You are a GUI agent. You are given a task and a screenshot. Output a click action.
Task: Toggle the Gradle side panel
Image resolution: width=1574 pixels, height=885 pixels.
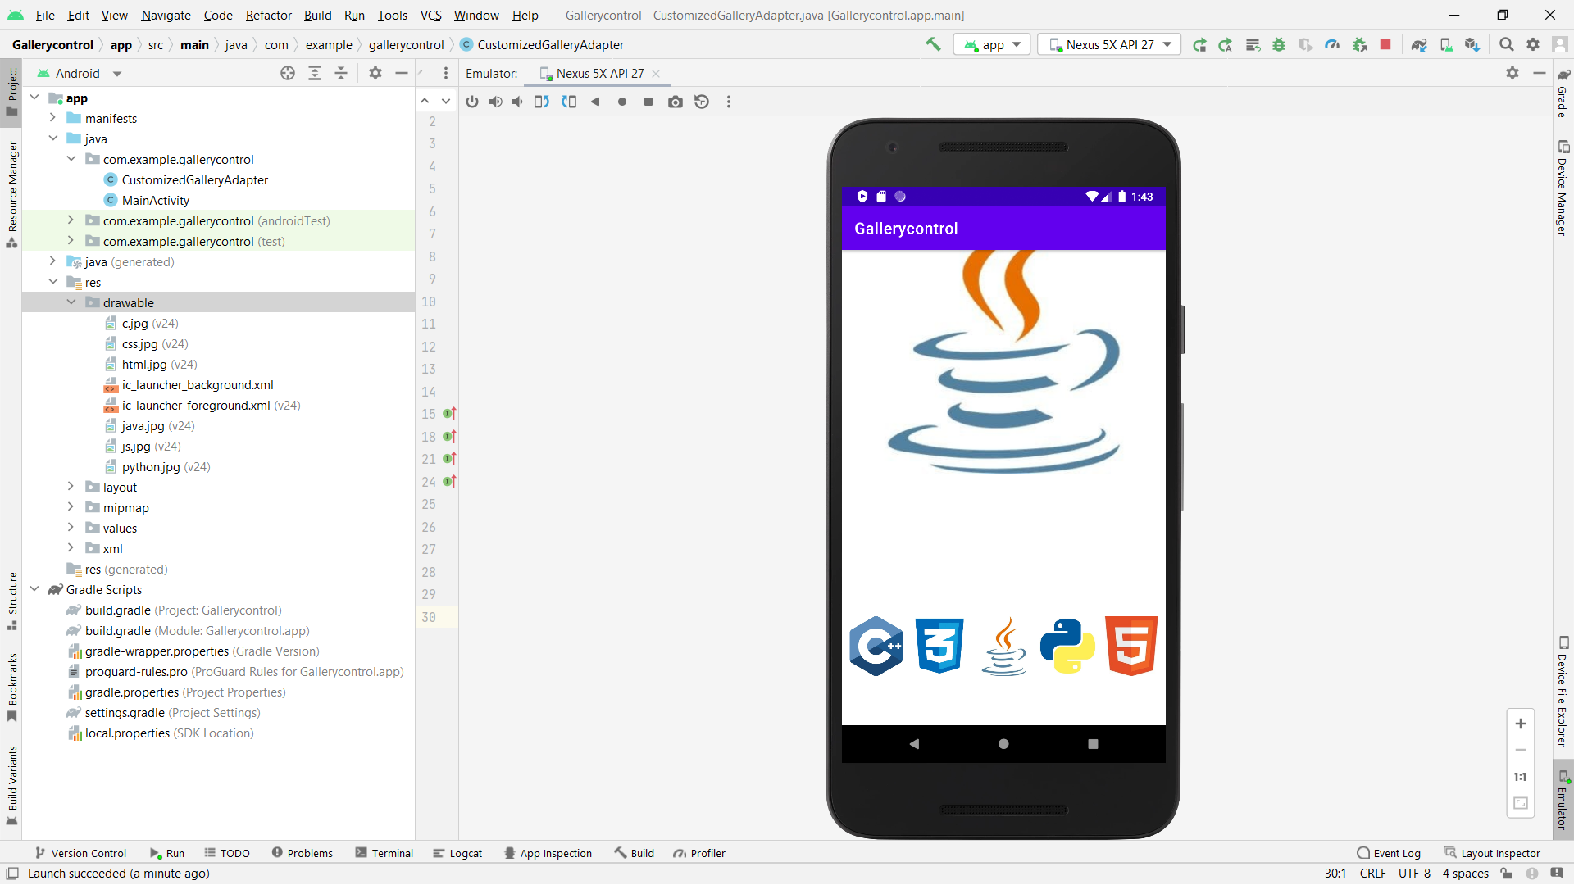1563,94
